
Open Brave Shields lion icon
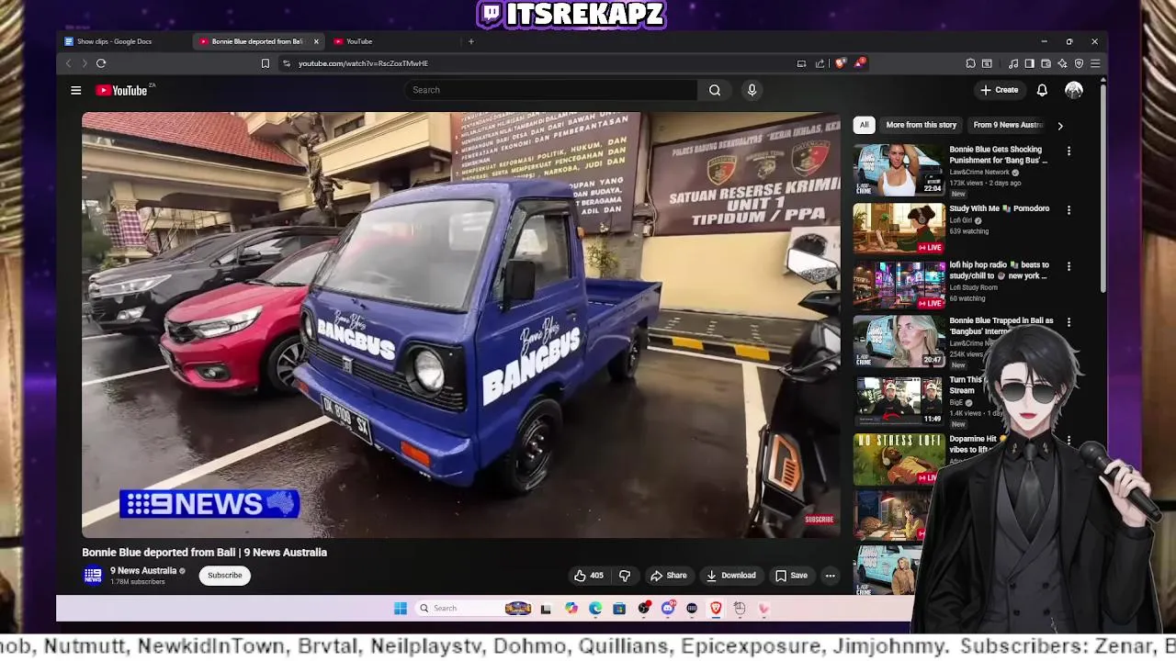pos(840,63)
